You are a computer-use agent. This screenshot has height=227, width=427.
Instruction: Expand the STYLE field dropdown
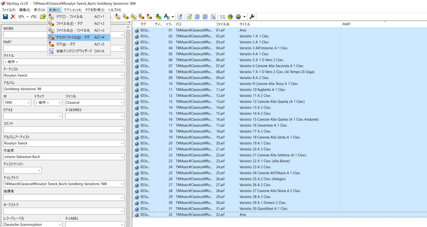[59, 116]
